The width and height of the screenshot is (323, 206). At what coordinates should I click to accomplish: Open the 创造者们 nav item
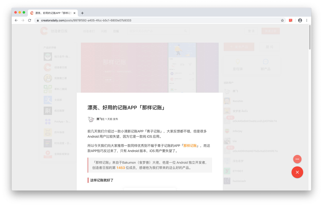pyautogui.click(x=89, y=31)
